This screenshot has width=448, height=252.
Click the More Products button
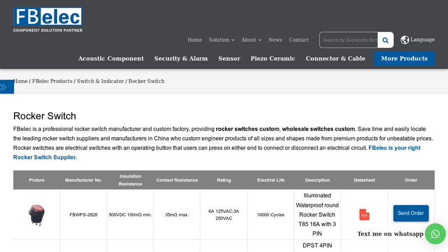(x=404, y=59)
